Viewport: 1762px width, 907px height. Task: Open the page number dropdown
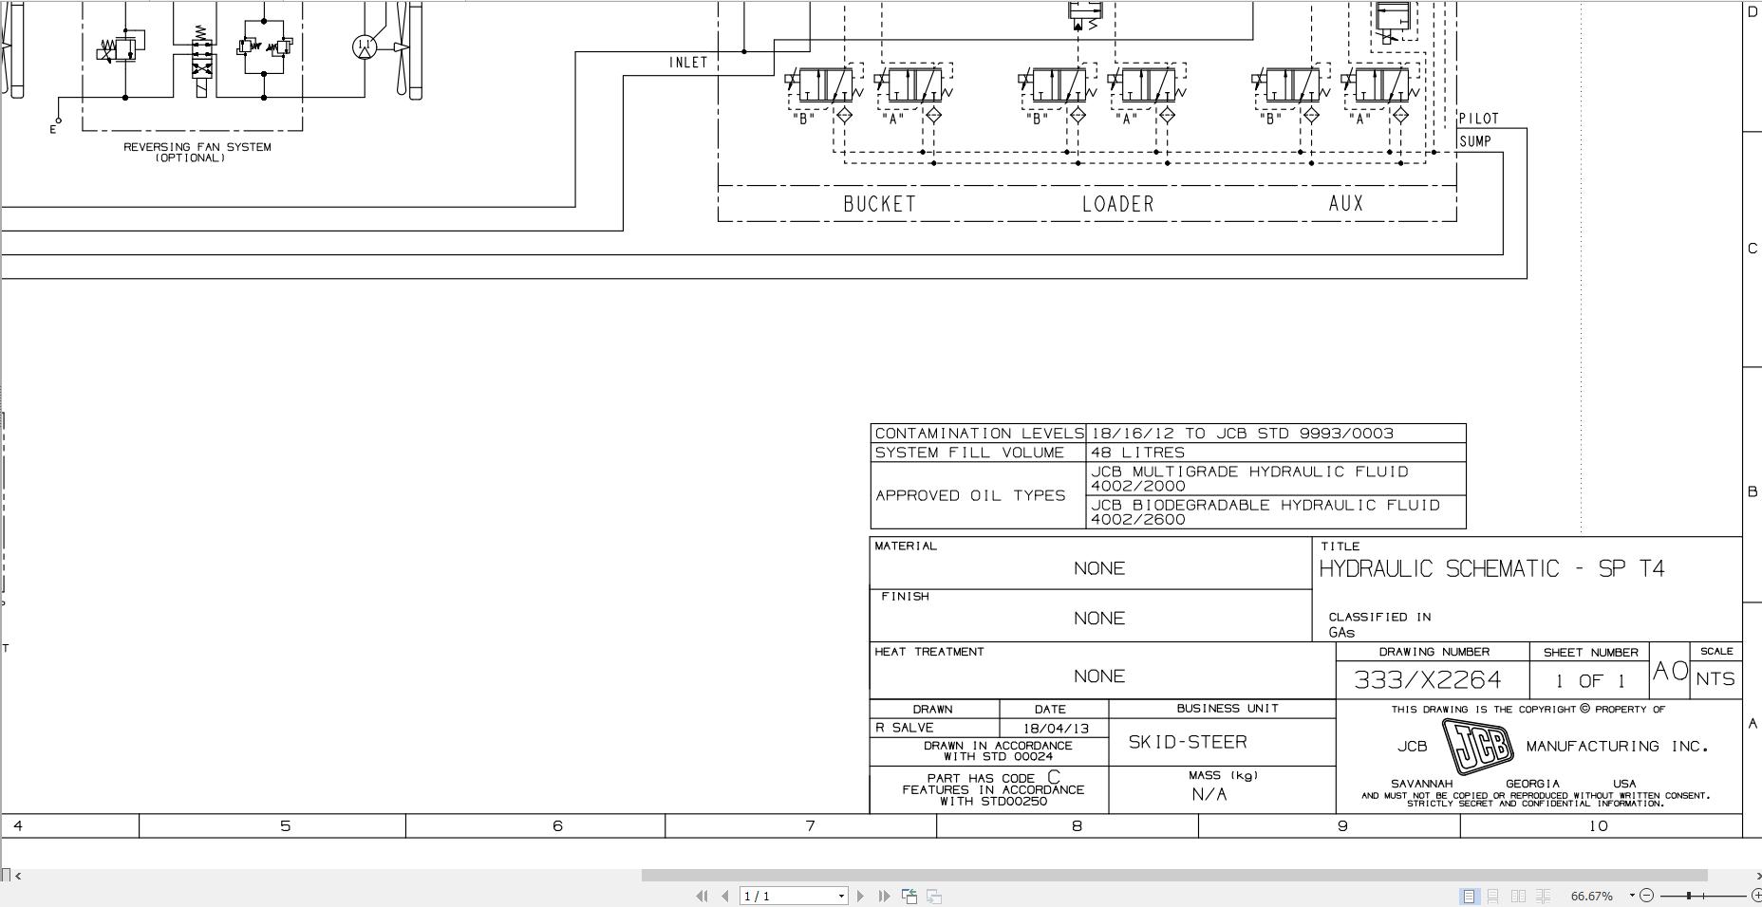[x=841, y=896]
